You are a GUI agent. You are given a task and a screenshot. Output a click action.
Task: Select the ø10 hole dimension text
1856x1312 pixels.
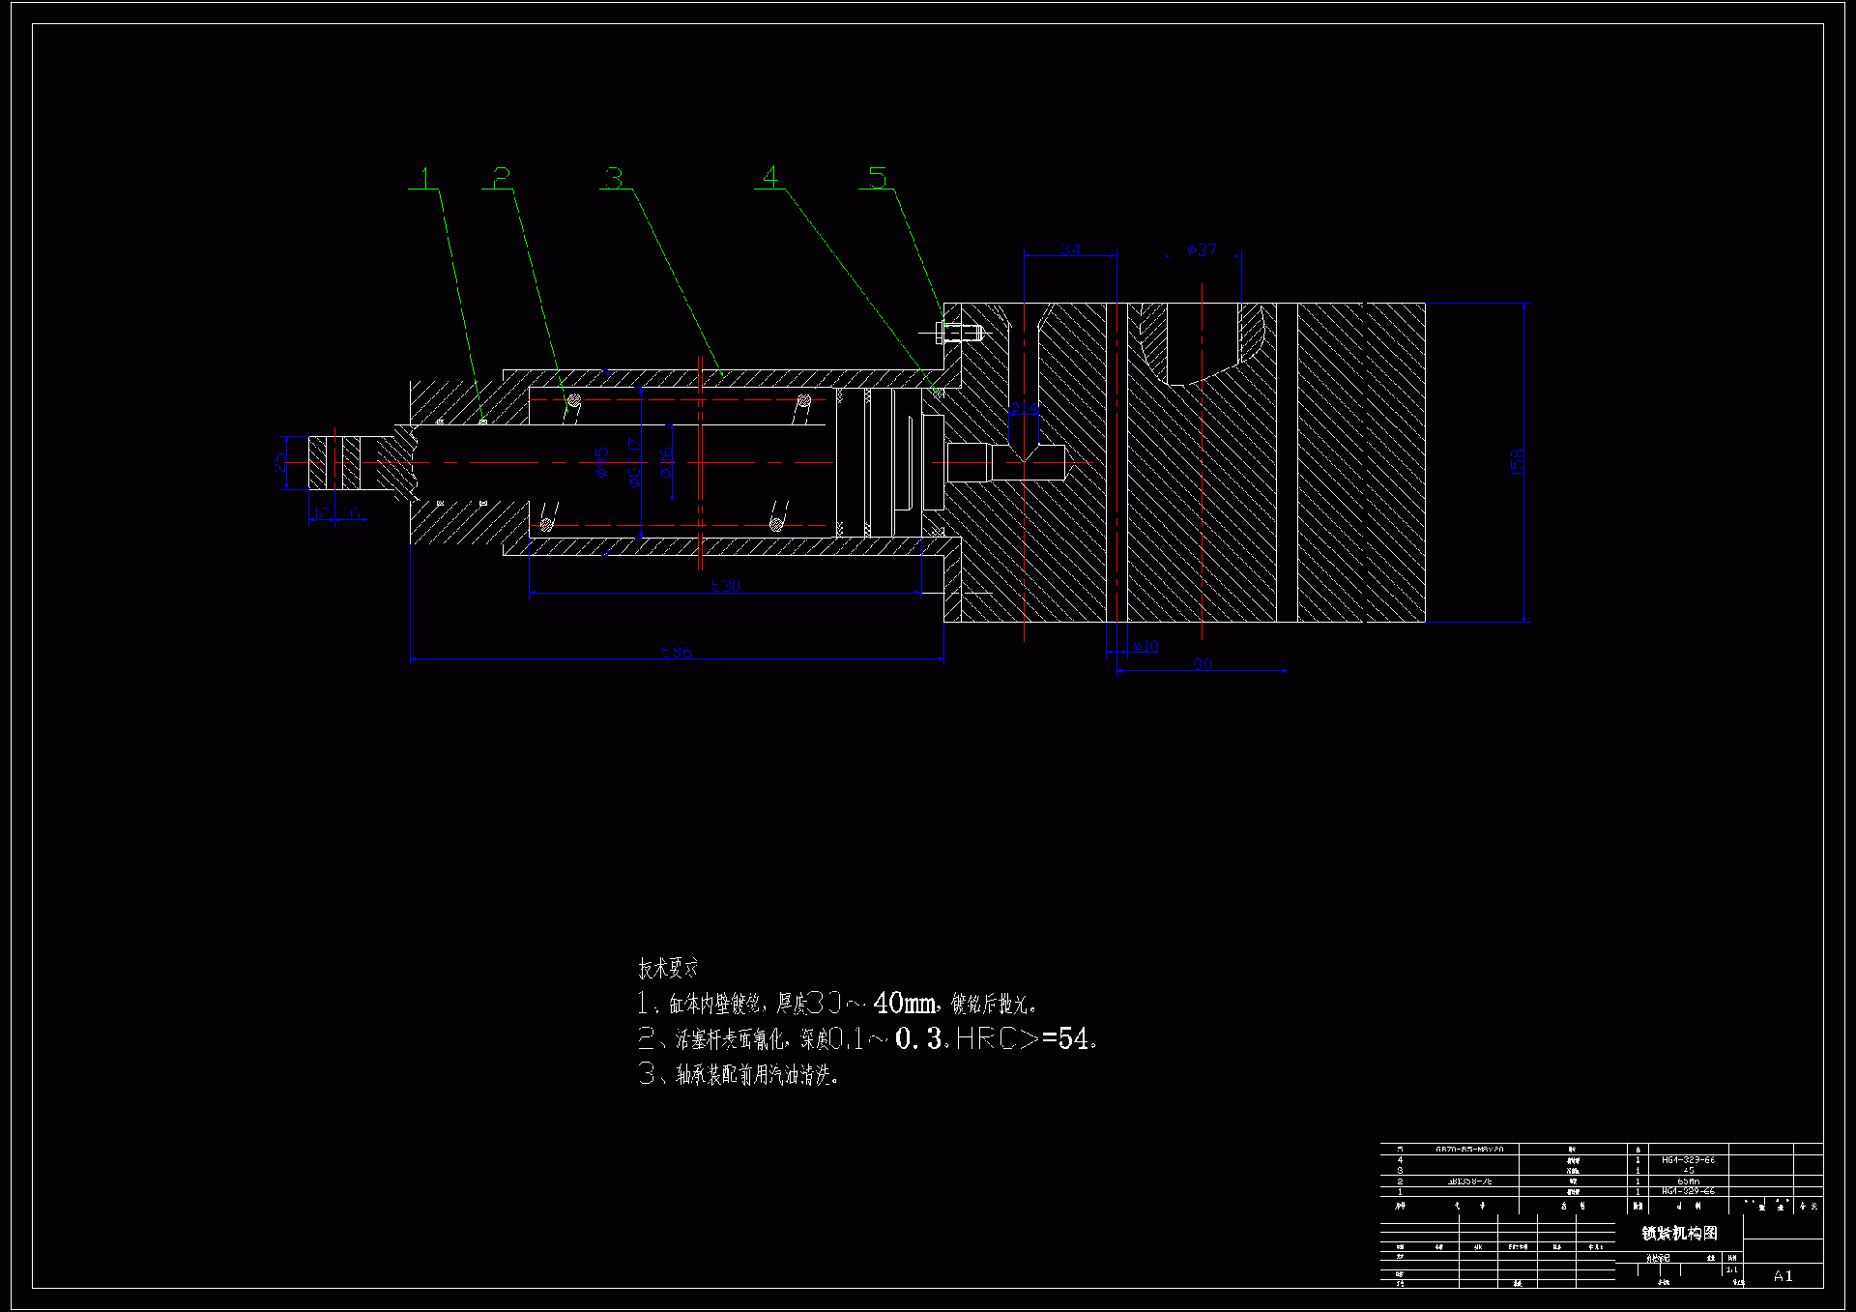point(1145,646)
